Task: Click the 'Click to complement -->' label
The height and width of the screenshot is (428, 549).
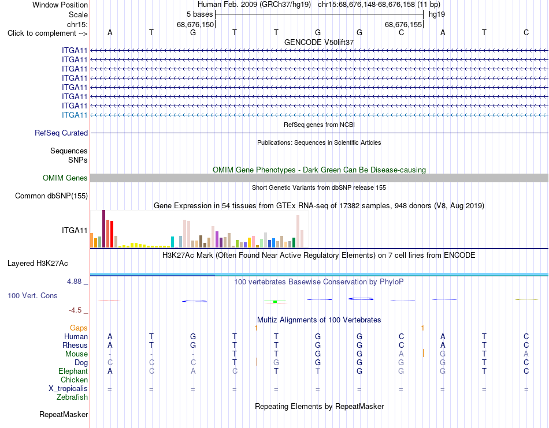Action: (47, 33)
